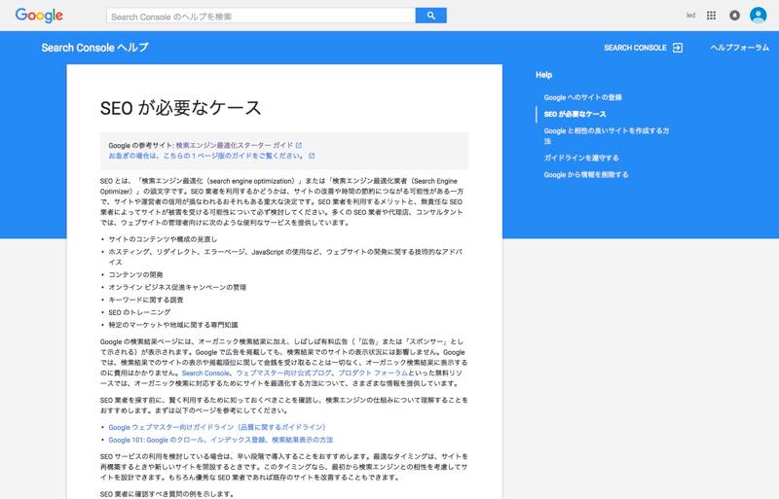Click the サイトのコンテンツや構成の見直し bullet
779x499 pixels.
163,239
